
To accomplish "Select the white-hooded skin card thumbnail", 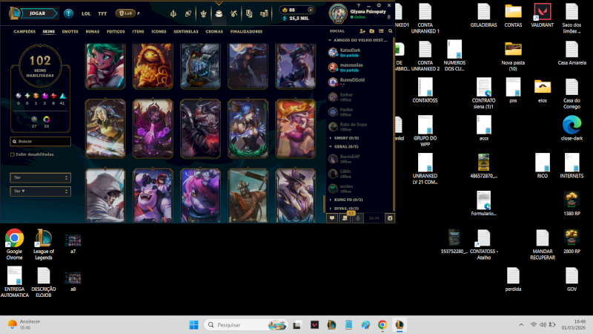I will tap(105, 195).
